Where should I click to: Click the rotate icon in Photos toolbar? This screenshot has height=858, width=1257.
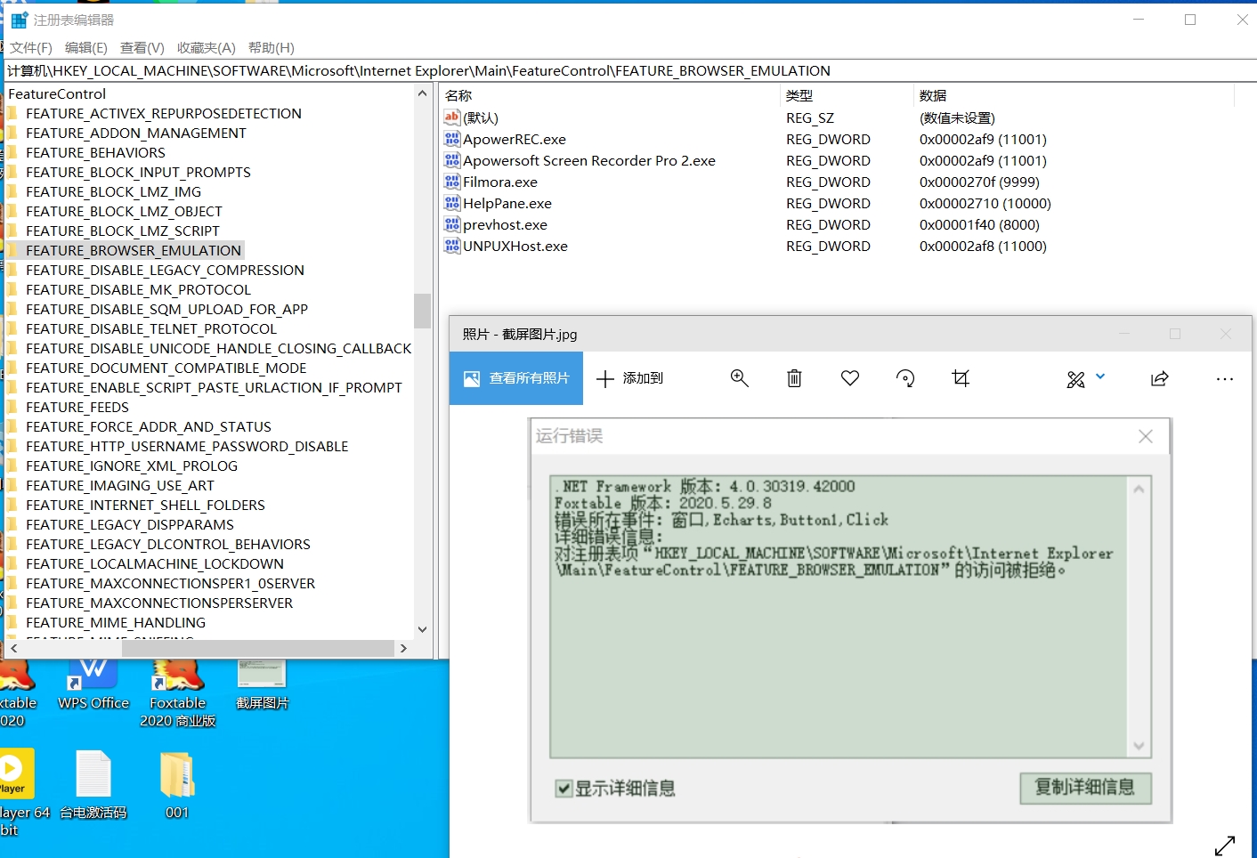[x=905, y=378]
